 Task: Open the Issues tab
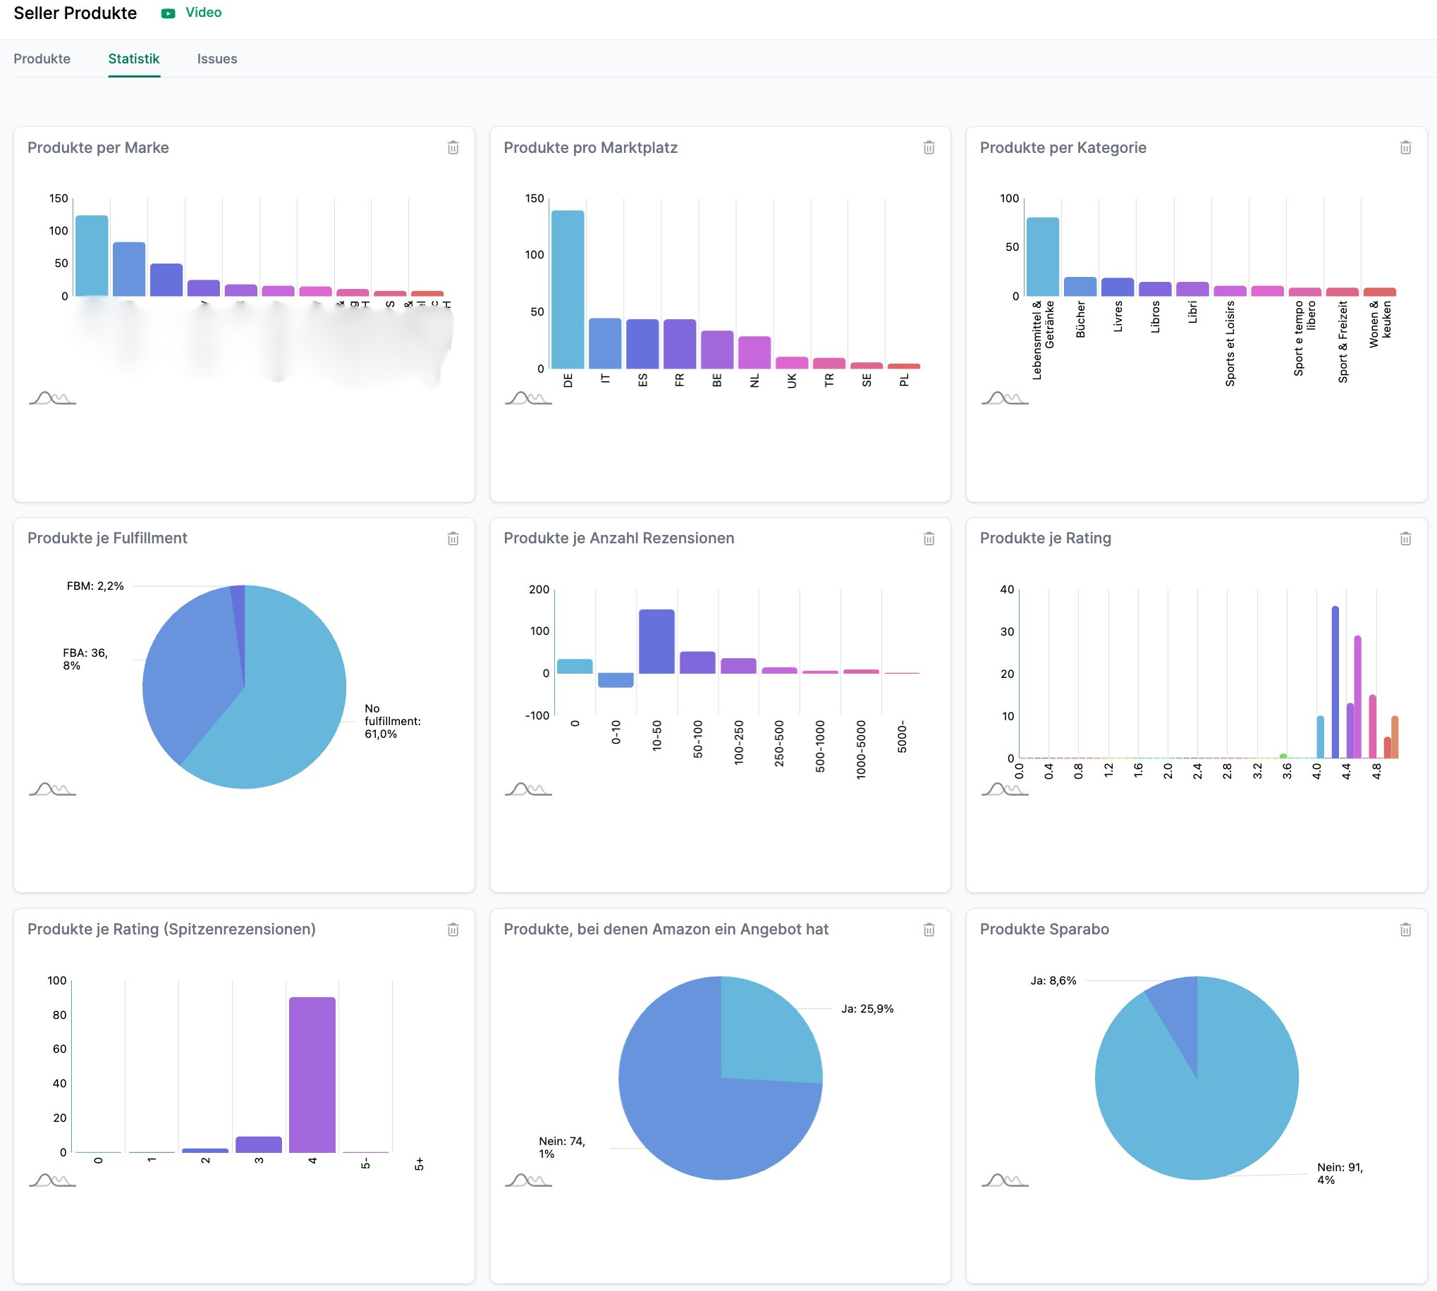click(216, 59)
